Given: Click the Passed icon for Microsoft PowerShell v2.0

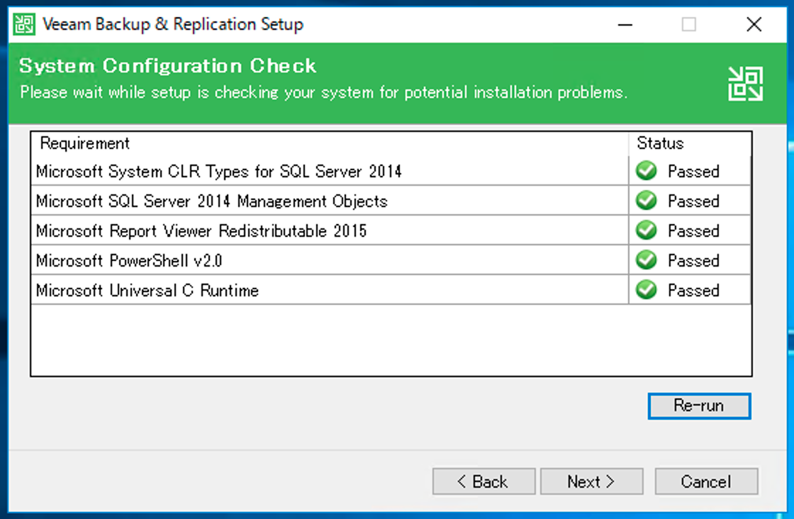Looking at the screenshot, I should tap(646, 259).
